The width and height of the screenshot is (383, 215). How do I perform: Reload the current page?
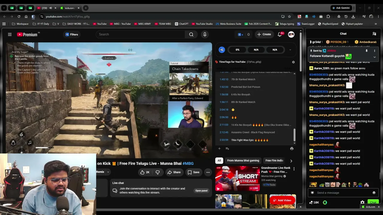[19, 16]
